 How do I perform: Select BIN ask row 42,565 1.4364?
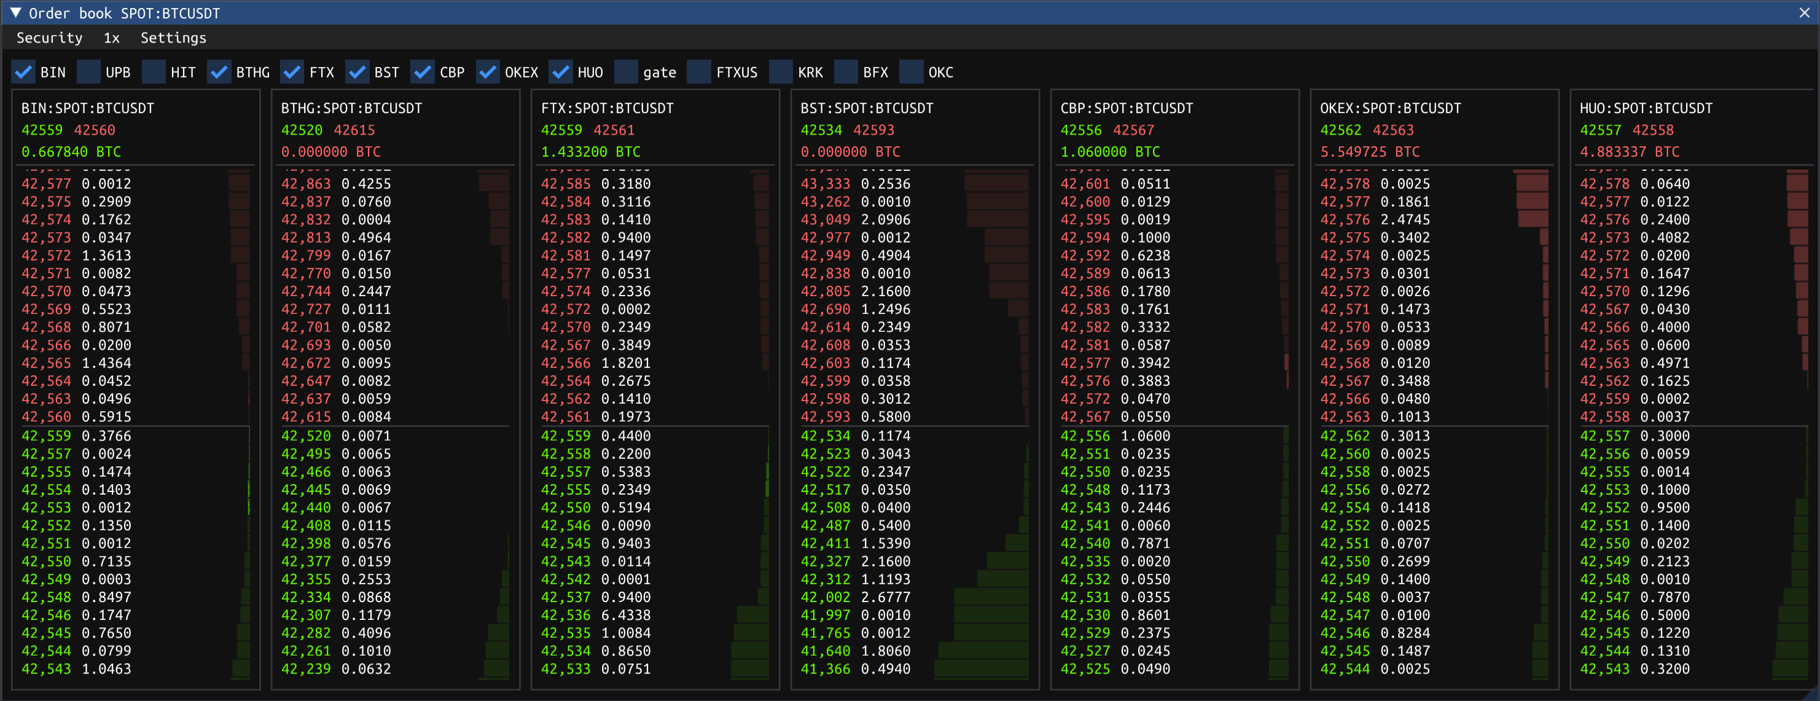(x=135, y=362)
